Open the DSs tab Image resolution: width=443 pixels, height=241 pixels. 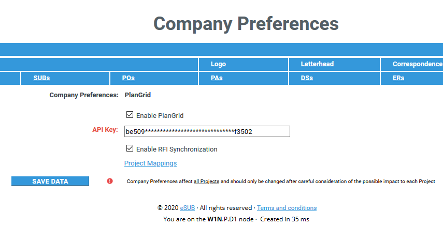click(307, 78)
